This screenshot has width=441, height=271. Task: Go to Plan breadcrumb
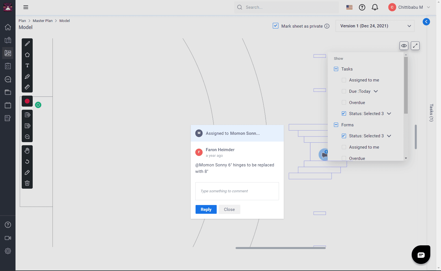tap(22, 21)
